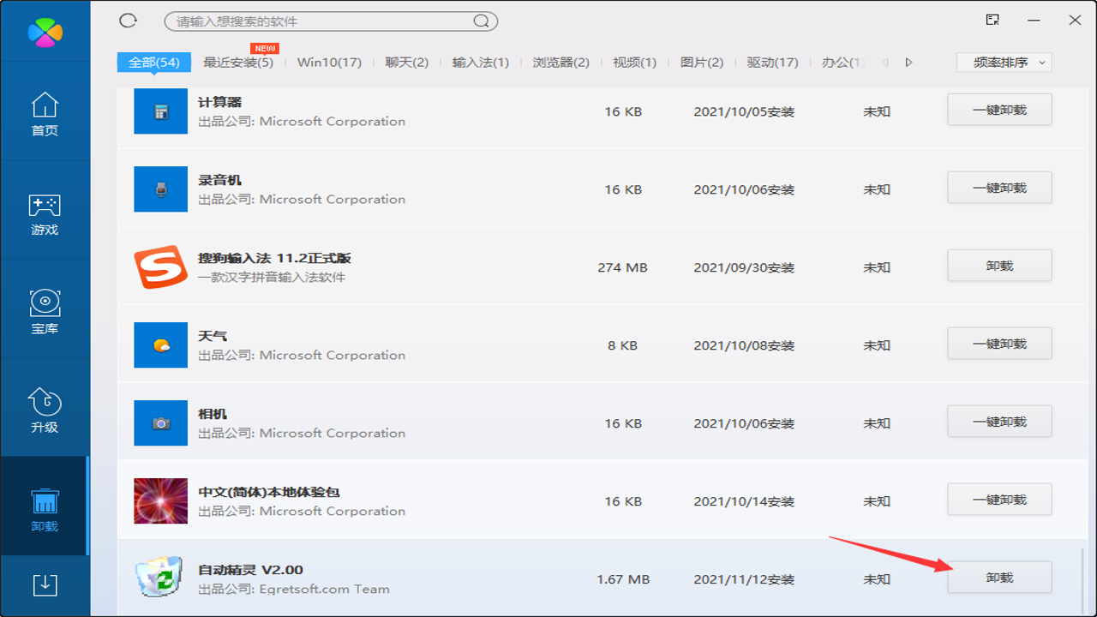The height and width of the screenshot is (617, 1097).
Task: Click 一键卸载 for 相机
Action: click(x=999, y=422)
